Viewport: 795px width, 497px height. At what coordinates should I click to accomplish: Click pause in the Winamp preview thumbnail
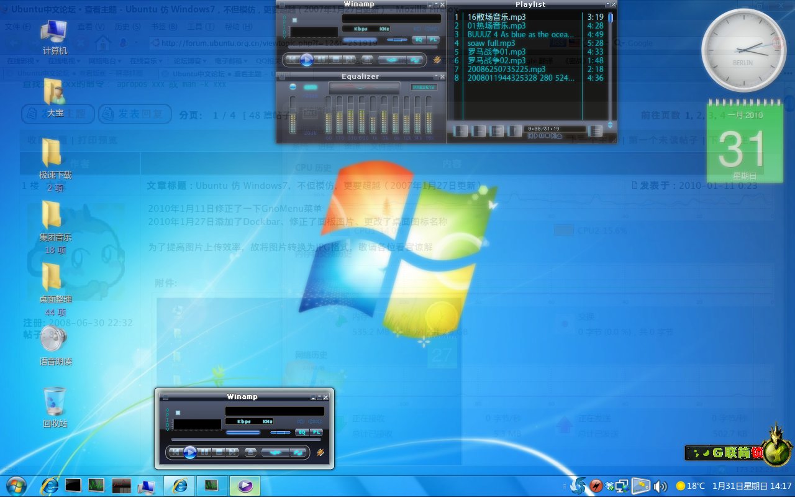(204, 452)
